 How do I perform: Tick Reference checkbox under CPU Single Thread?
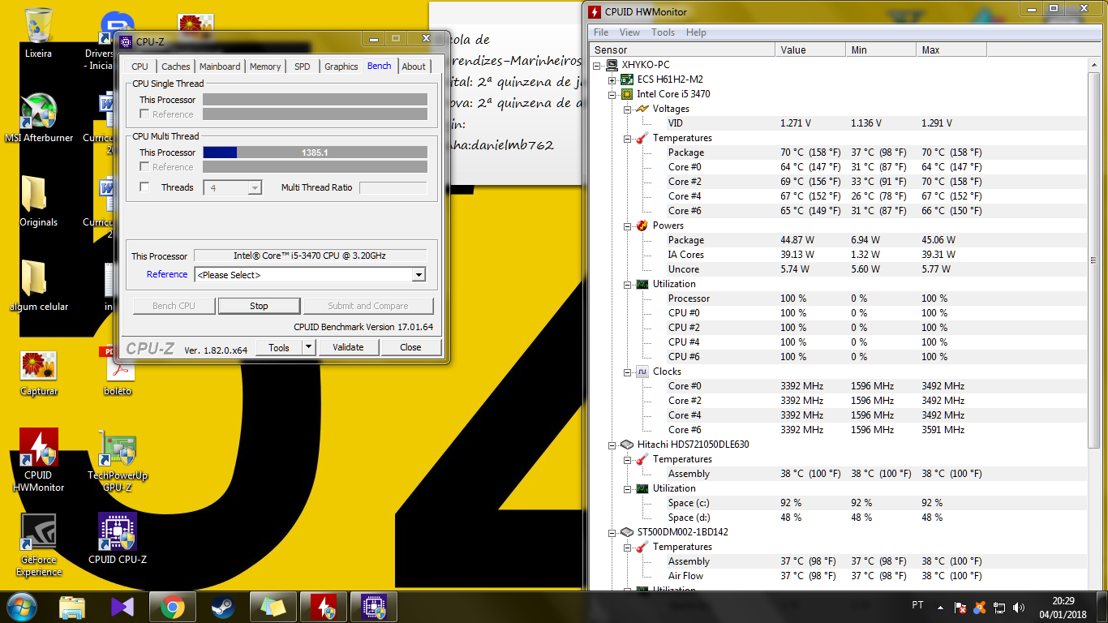144,114
